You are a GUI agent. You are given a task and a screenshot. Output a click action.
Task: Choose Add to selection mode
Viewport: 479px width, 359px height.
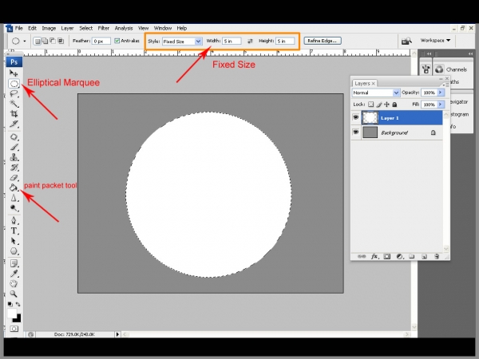click(x=45, y=41)
